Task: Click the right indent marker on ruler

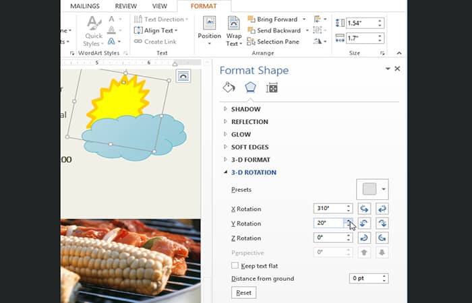Action: (x=175, y=63)
